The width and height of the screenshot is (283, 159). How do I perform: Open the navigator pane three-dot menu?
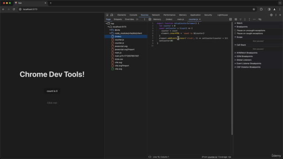tap(145, 19)
